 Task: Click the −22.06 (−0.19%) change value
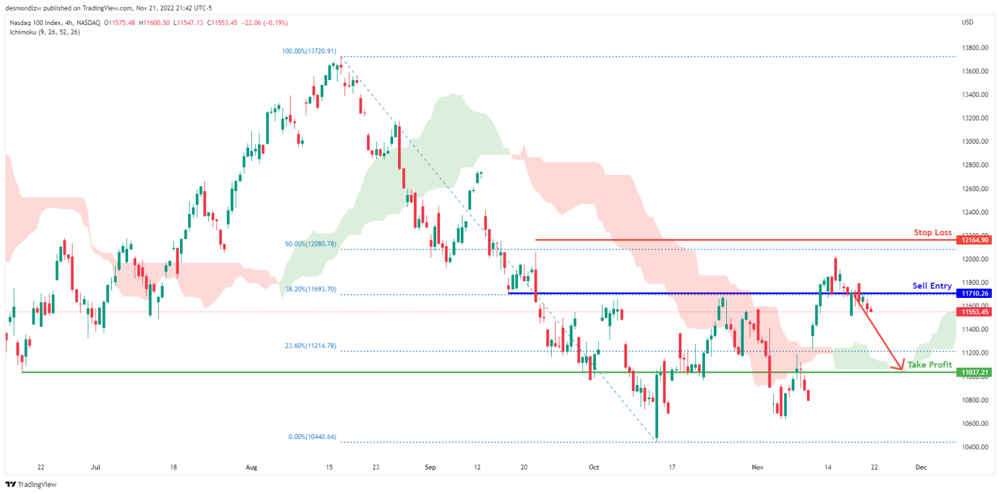tap(264, 23)
